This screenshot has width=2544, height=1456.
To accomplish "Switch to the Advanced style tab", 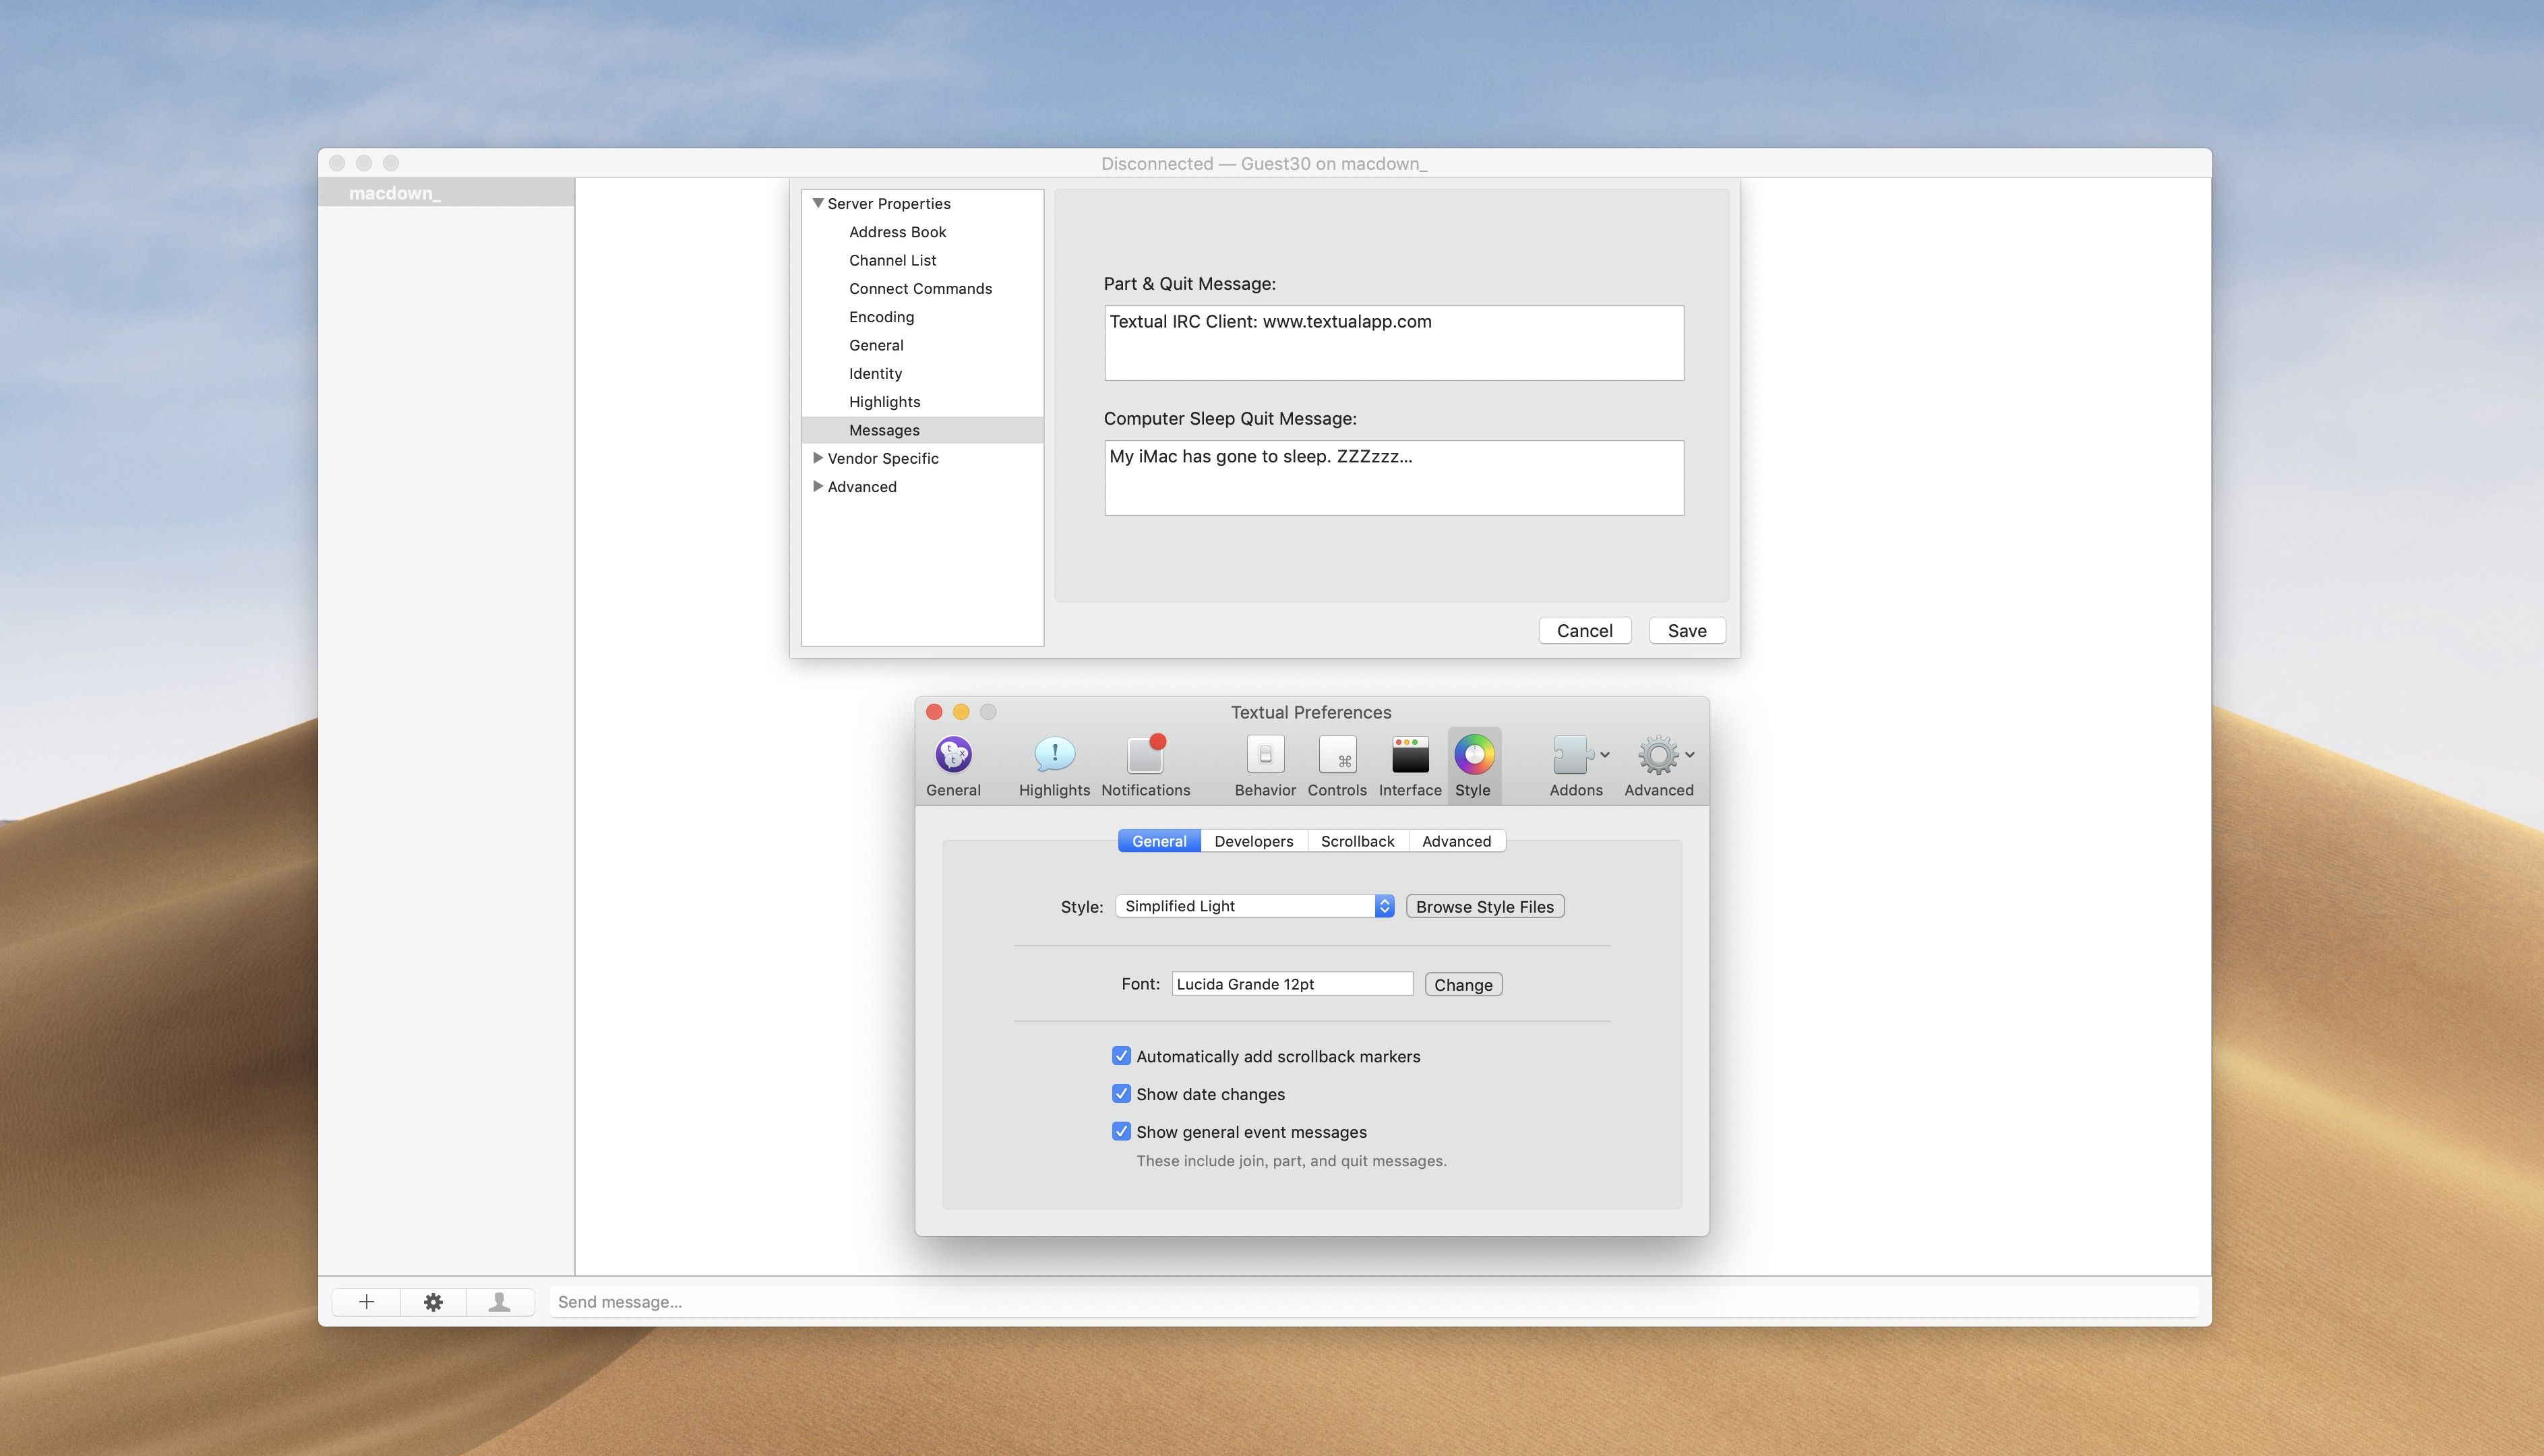I will (x=1456, y=841).
